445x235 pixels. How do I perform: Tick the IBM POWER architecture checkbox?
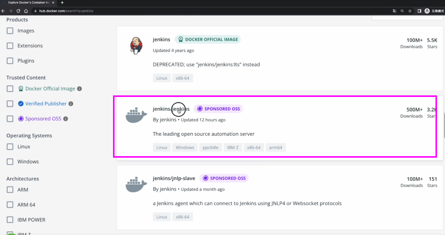click(10, 220)
